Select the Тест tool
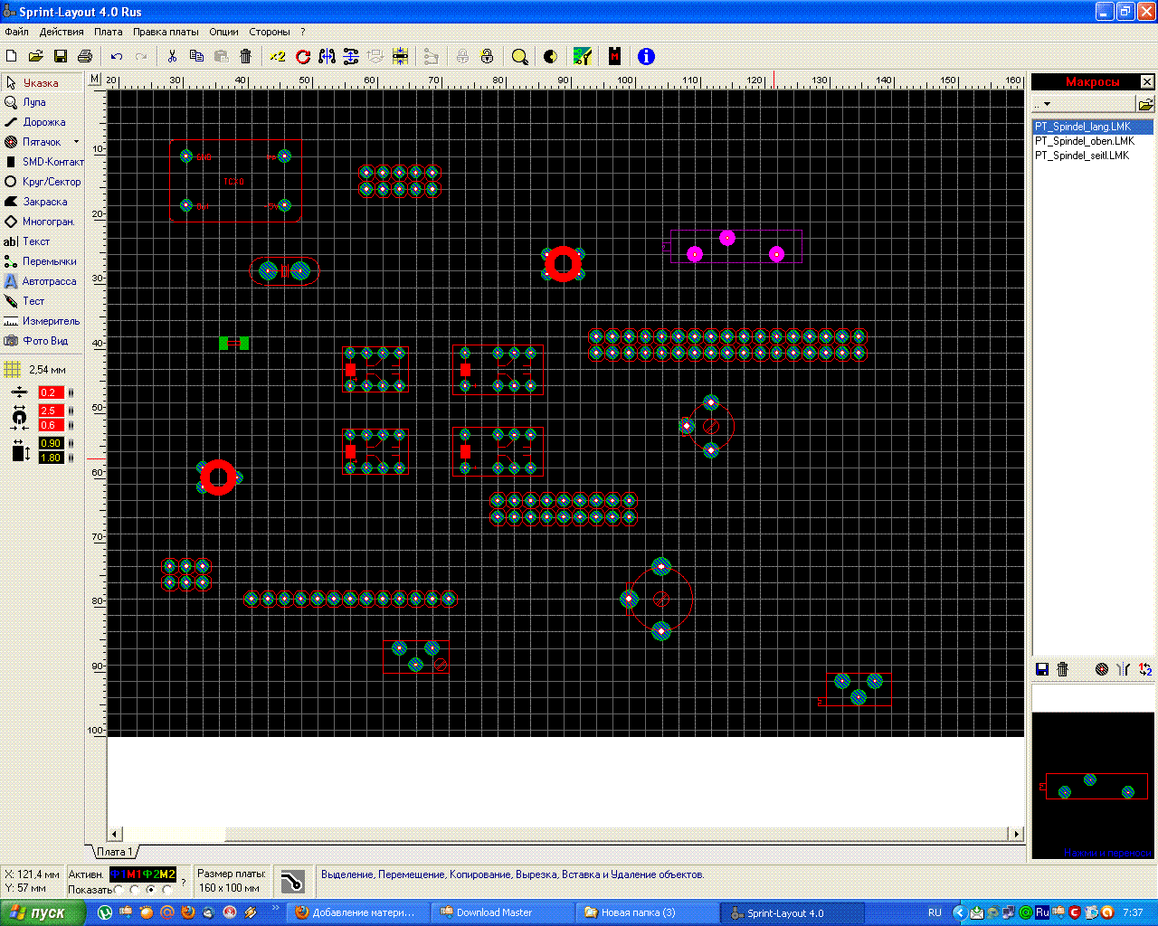Screen dimensions: 1158x926 (x=43, y=301)
